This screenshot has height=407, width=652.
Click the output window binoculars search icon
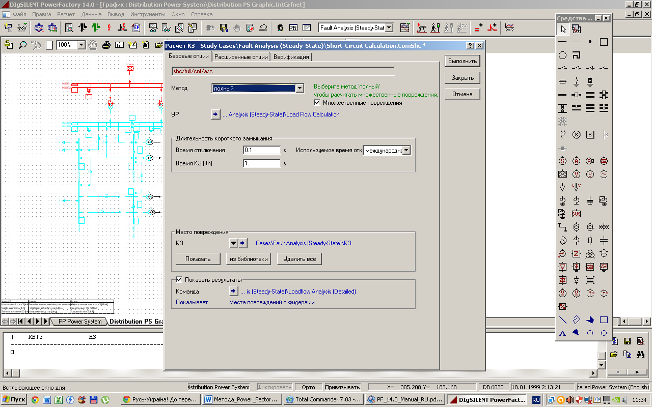tap(641, 354)
